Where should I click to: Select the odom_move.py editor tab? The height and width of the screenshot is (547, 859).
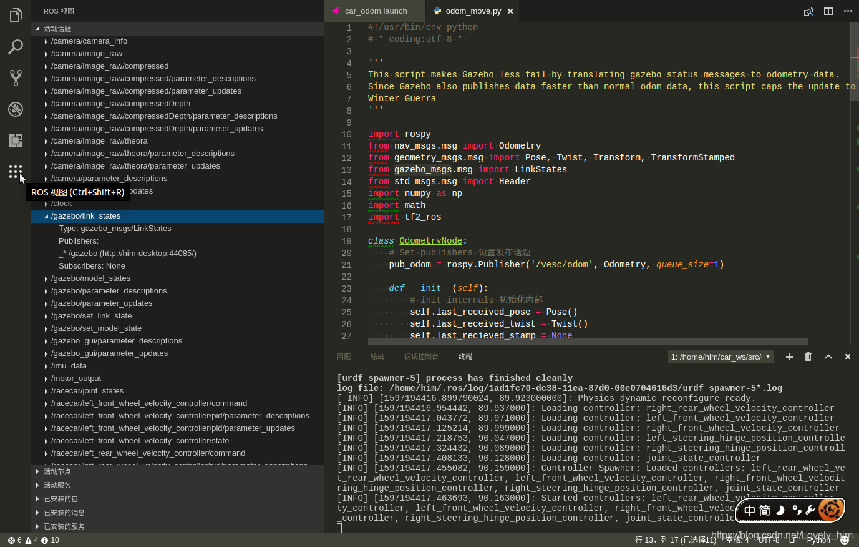[473, 11]
